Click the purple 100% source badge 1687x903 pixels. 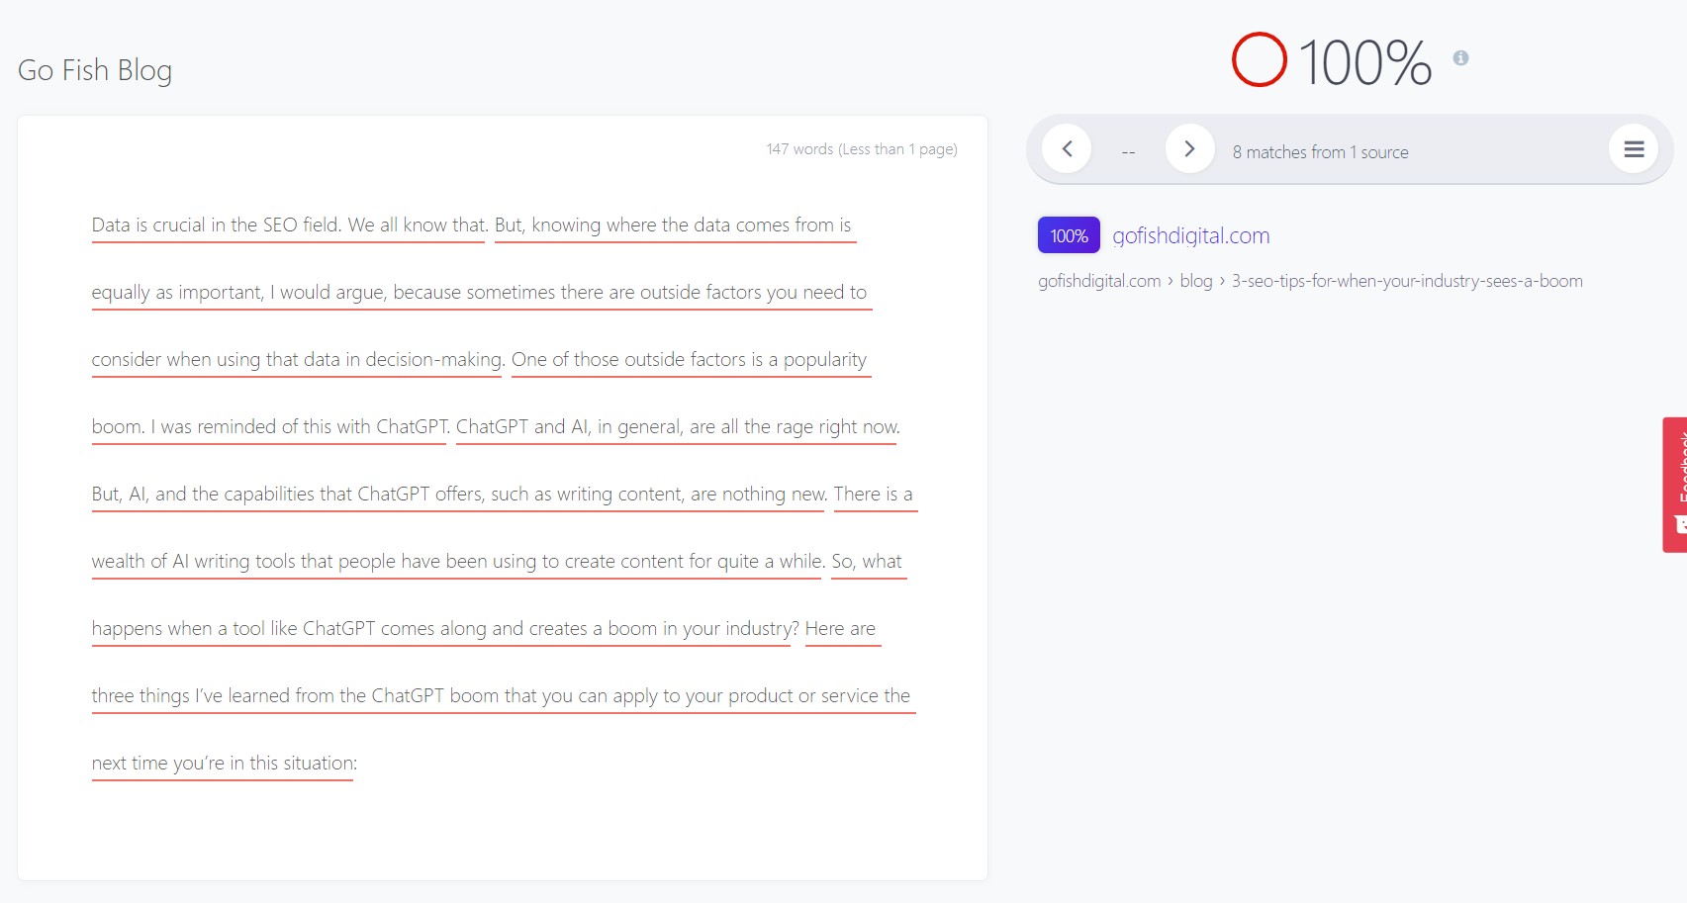point(1069,235)
